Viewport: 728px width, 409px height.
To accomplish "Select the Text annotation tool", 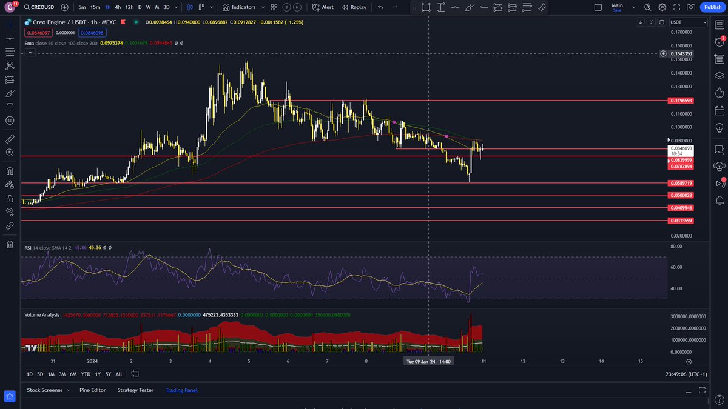I will pyautogui.click(x=10, y=107).
